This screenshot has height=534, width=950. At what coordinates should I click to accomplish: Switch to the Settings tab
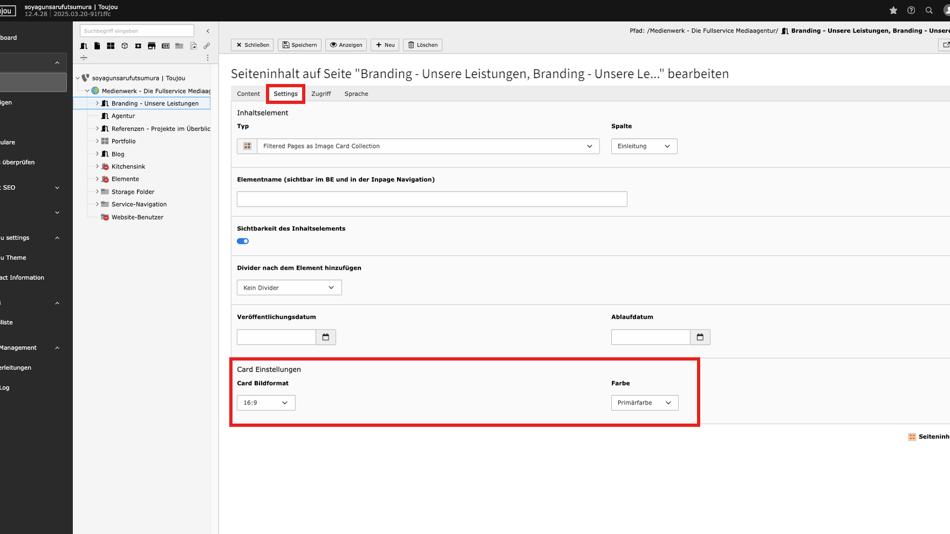click(285, 94)
